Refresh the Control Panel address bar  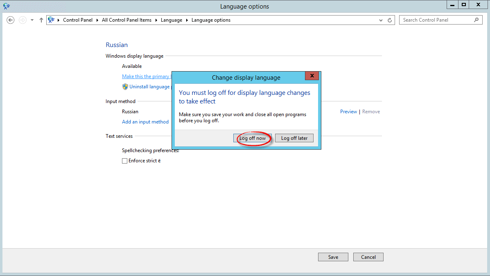[x=390, y=20]
